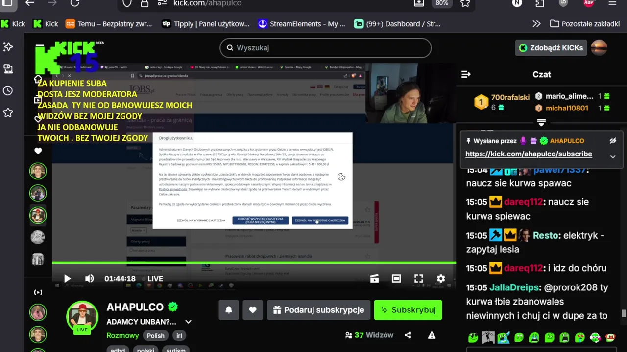Report stream with warning triangle icon
This screenshot has height=352, width=627.
[432, 335]
